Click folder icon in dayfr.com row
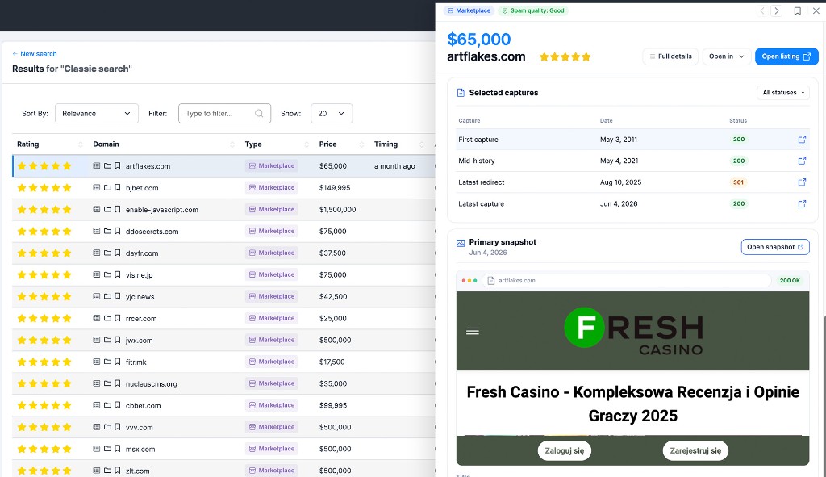This screenshot has width=826, height=477. click(x=107, y=253)
